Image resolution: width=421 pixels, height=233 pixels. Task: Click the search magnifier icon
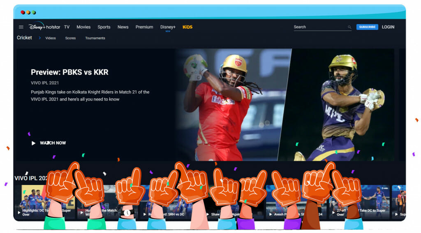(349, 27)
